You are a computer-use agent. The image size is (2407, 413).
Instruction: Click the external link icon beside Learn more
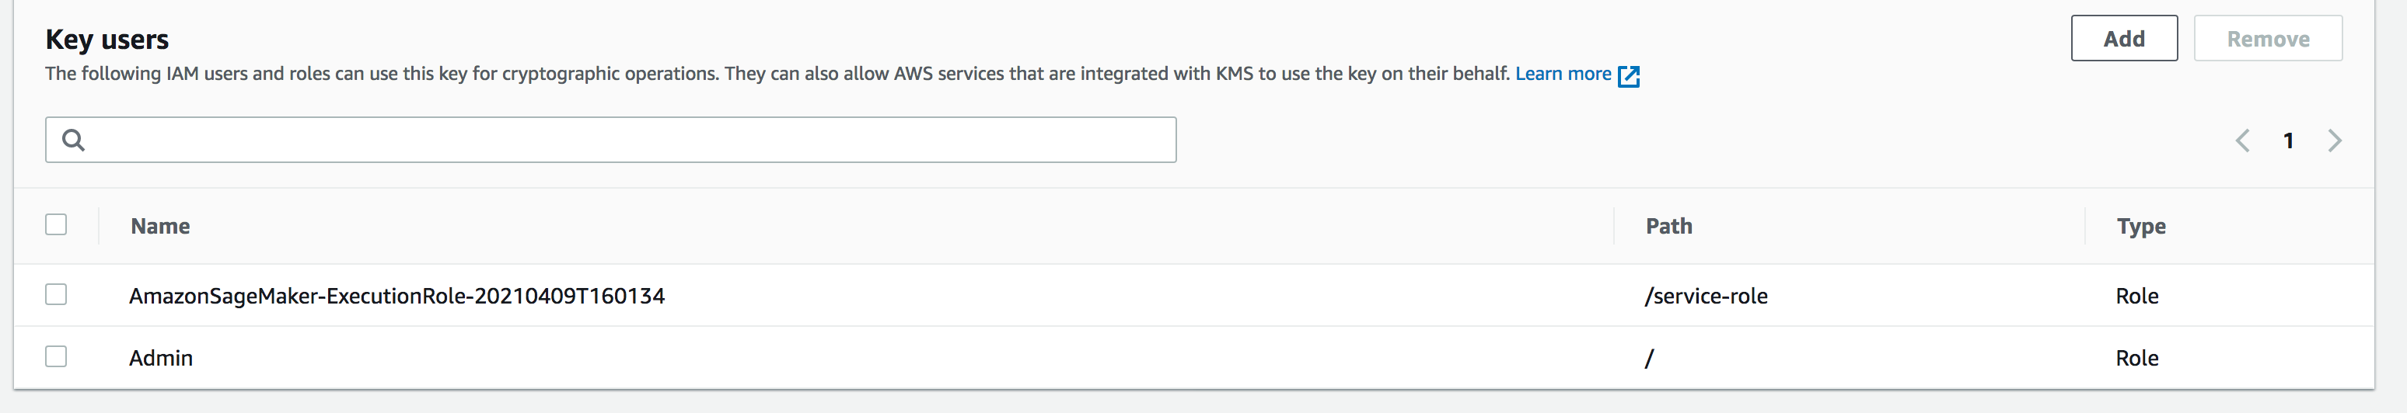1629,75
